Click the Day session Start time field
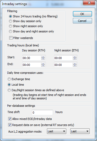Image resolution: width=97 pixels, height=141 pixels. [32, 58]
